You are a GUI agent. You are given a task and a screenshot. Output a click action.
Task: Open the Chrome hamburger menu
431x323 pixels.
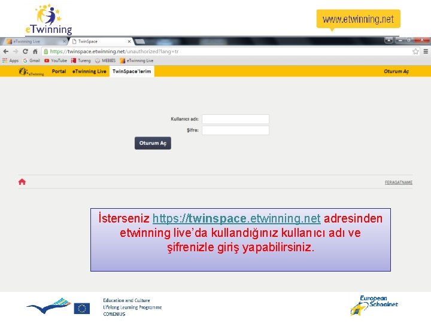point(426,51)
